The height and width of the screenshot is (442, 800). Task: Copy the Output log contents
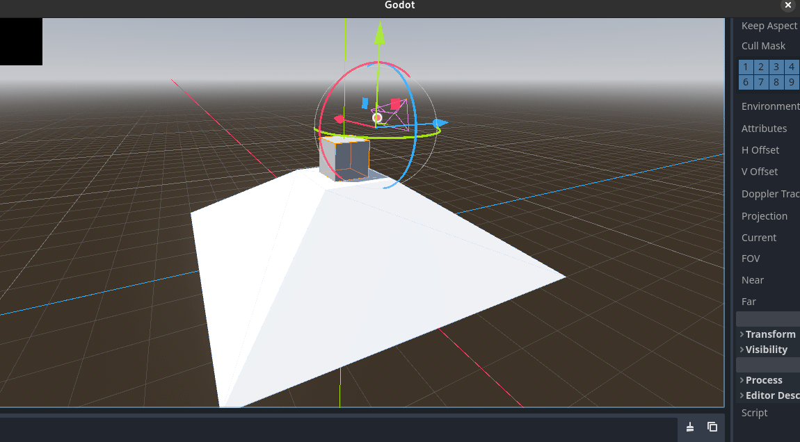tap(712, 427)
